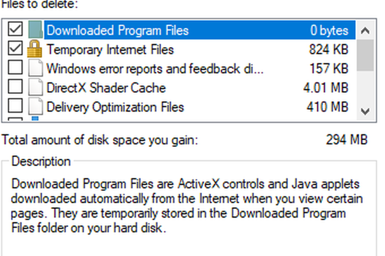The width and height of the screenshot is (385, 256).
Task: Uncheck the Downloaded Program Files checkbox
Action: coord(15,29)
